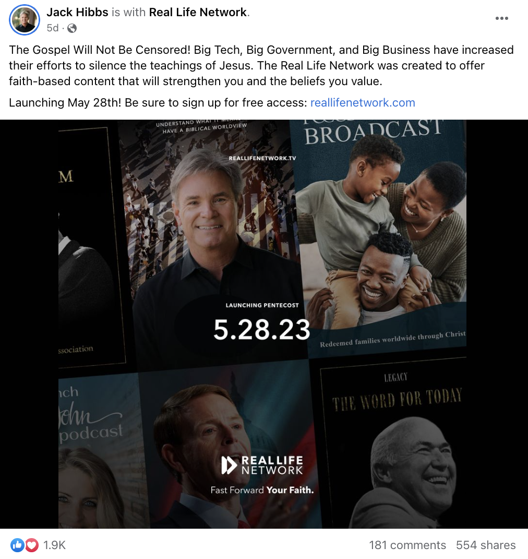Viewport: 528px width, 559px height.
Task: Click the 5d post timestamp
Action: coord(52,28)
